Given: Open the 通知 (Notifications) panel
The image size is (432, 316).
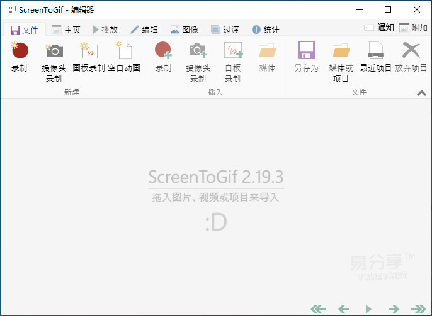Looking at the screenshot, I should point(379,28).
